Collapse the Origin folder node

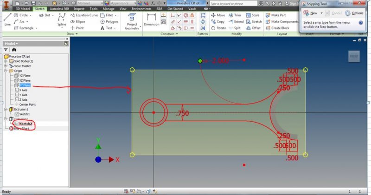click(x=5, y=71)
